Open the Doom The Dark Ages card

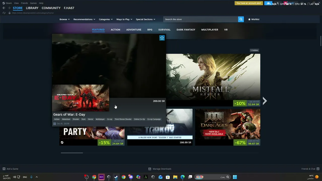click(228, 127)
